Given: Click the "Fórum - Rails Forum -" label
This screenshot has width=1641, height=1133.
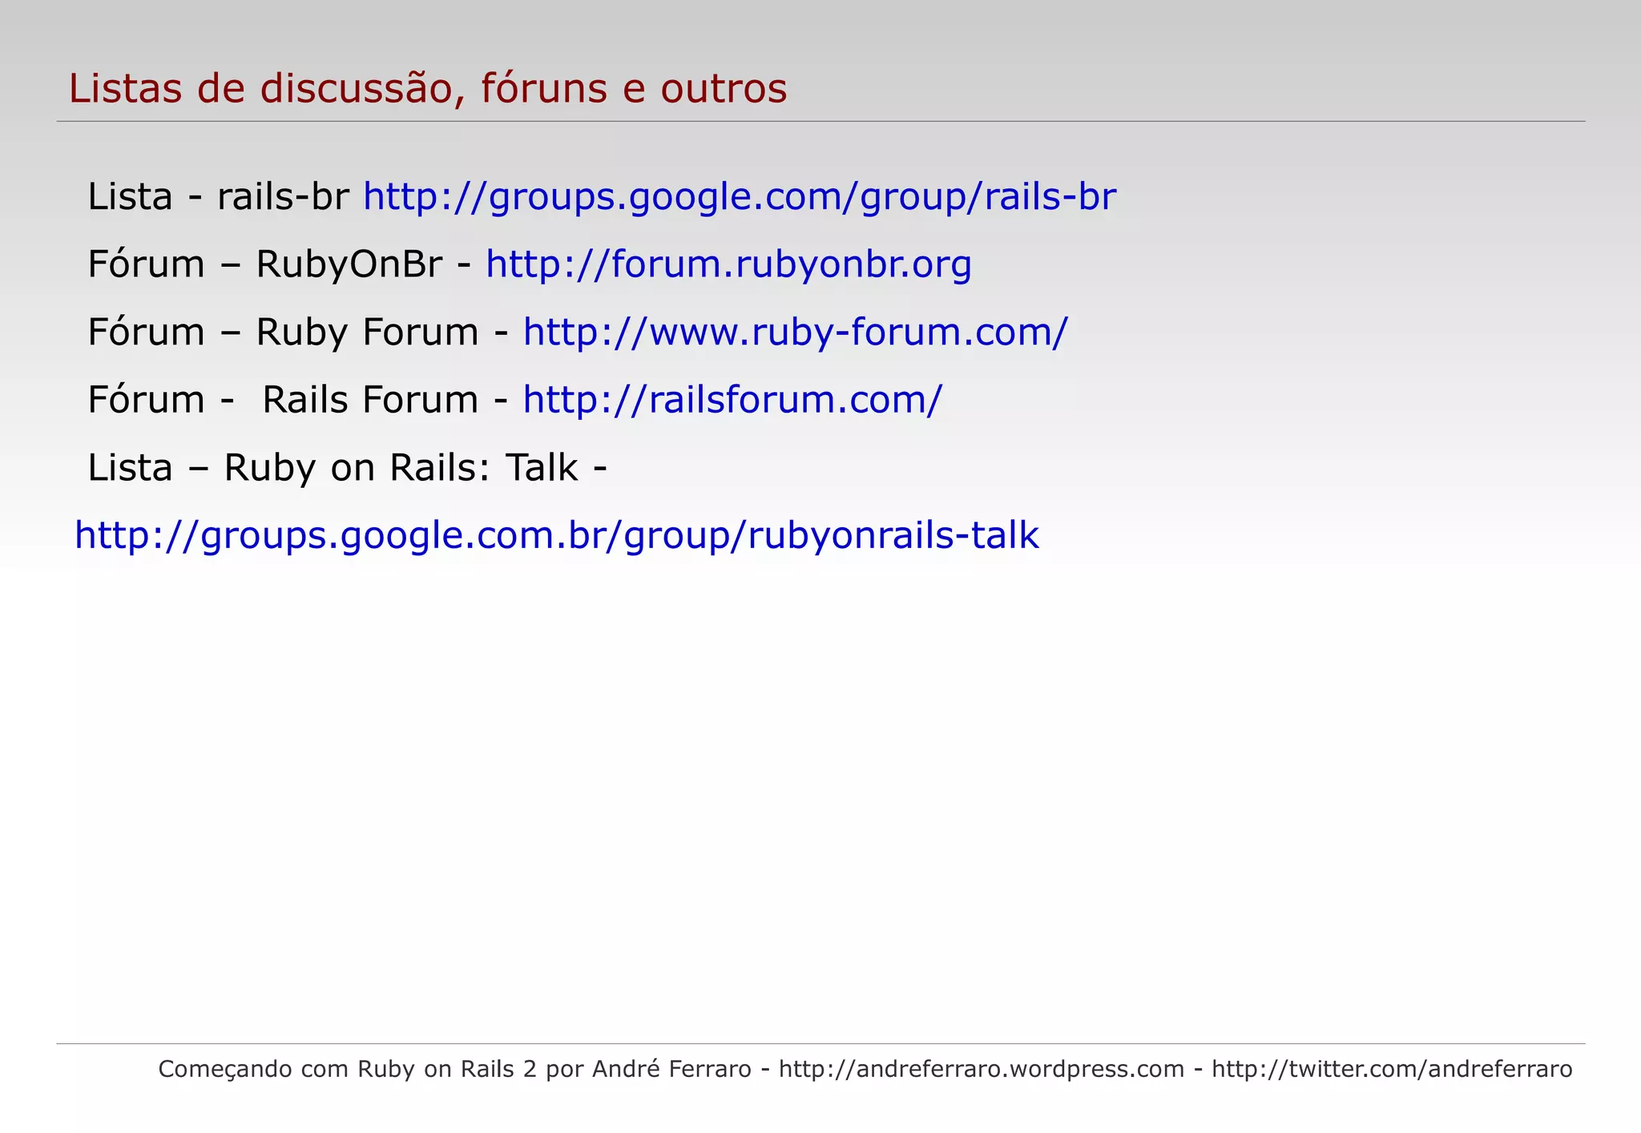Looking at the screenshot, I should [297, 400].
